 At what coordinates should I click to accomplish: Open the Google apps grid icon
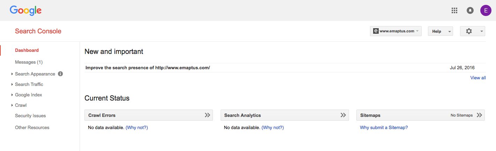[454, 10]
